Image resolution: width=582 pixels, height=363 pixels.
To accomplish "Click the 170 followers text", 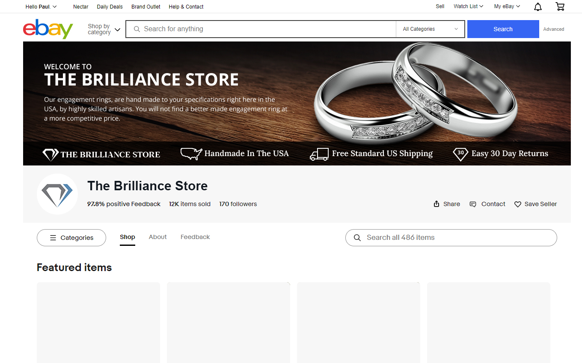I will (238, 204).
